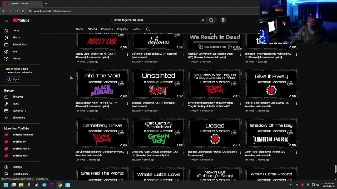
Task: Open a new browser tab
Action: (46, 3)
